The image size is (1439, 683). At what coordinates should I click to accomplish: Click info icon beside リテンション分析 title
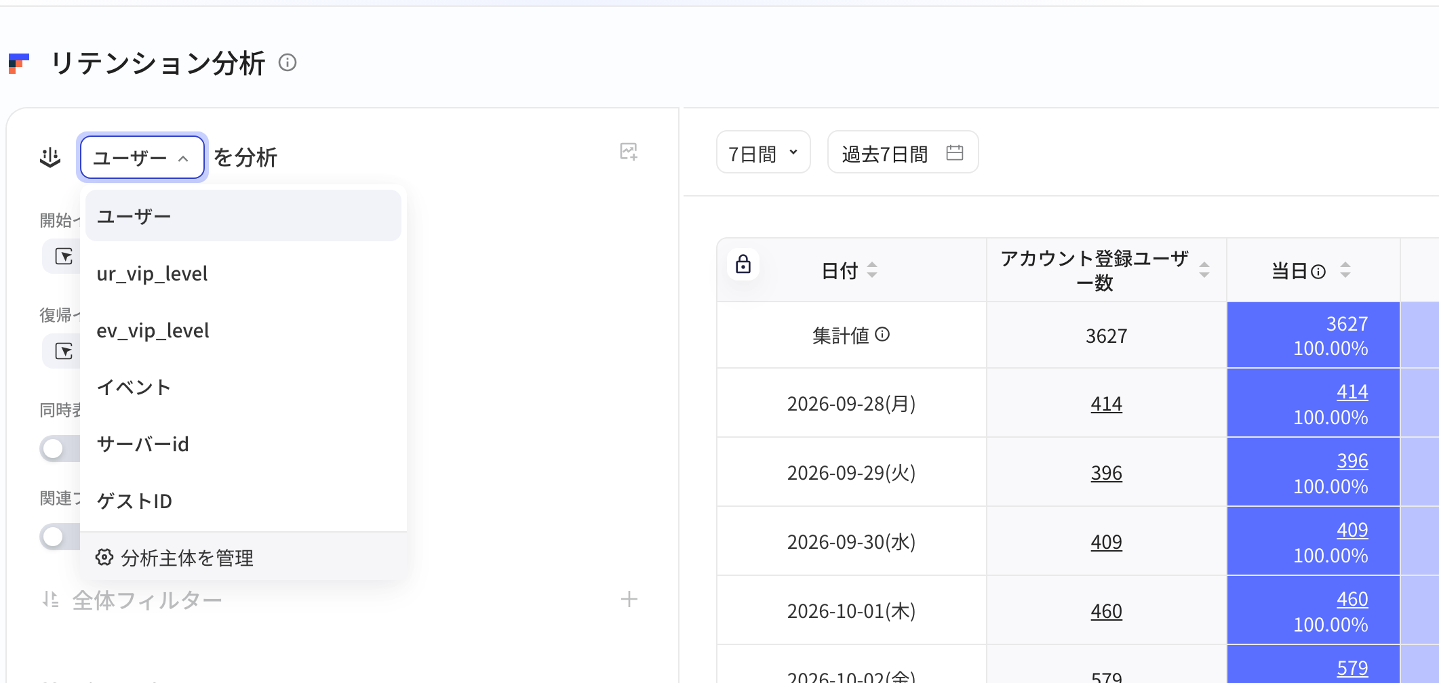(288, 63)
